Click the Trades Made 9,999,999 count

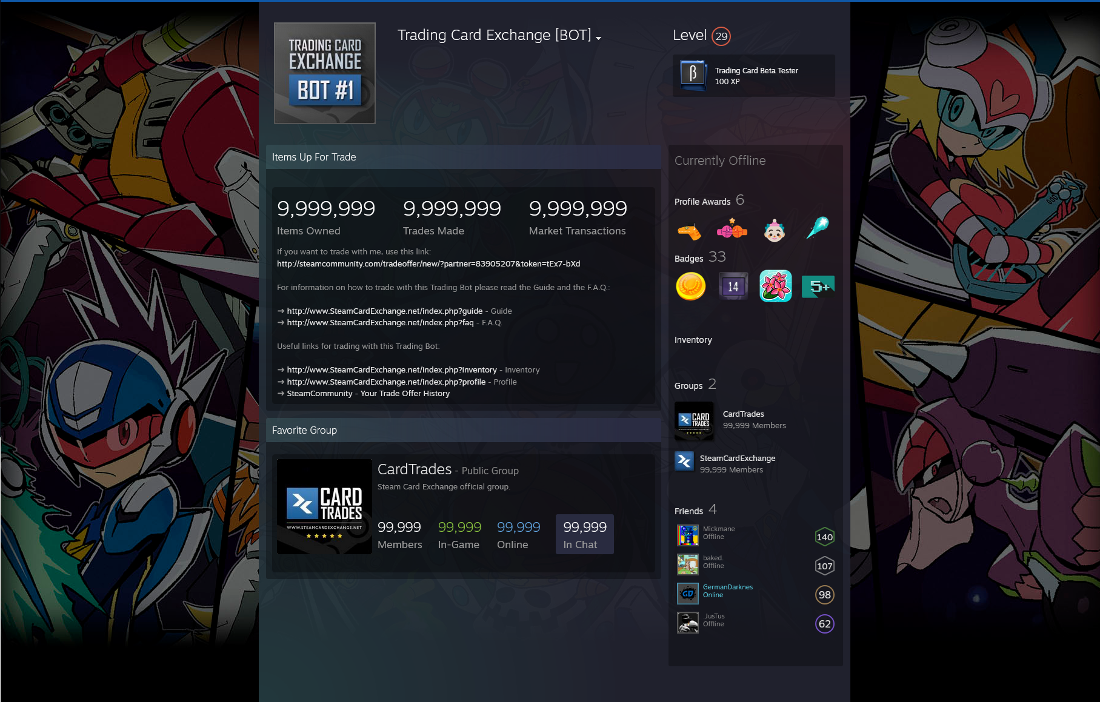(452, 208)
